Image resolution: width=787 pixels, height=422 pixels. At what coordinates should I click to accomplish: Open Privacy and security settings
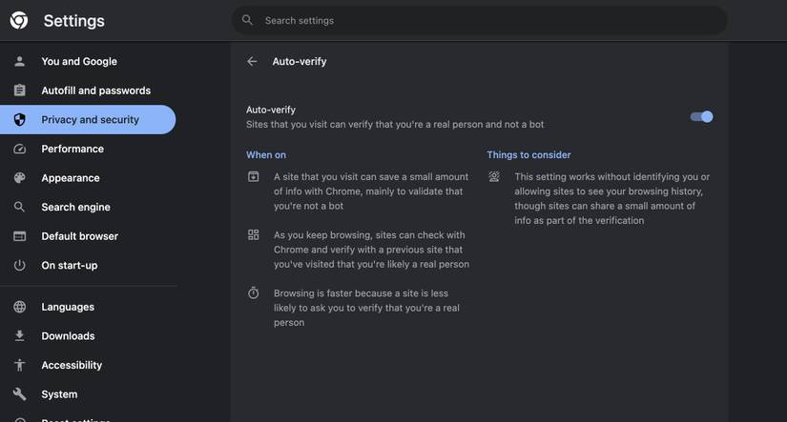coord(90,120)
